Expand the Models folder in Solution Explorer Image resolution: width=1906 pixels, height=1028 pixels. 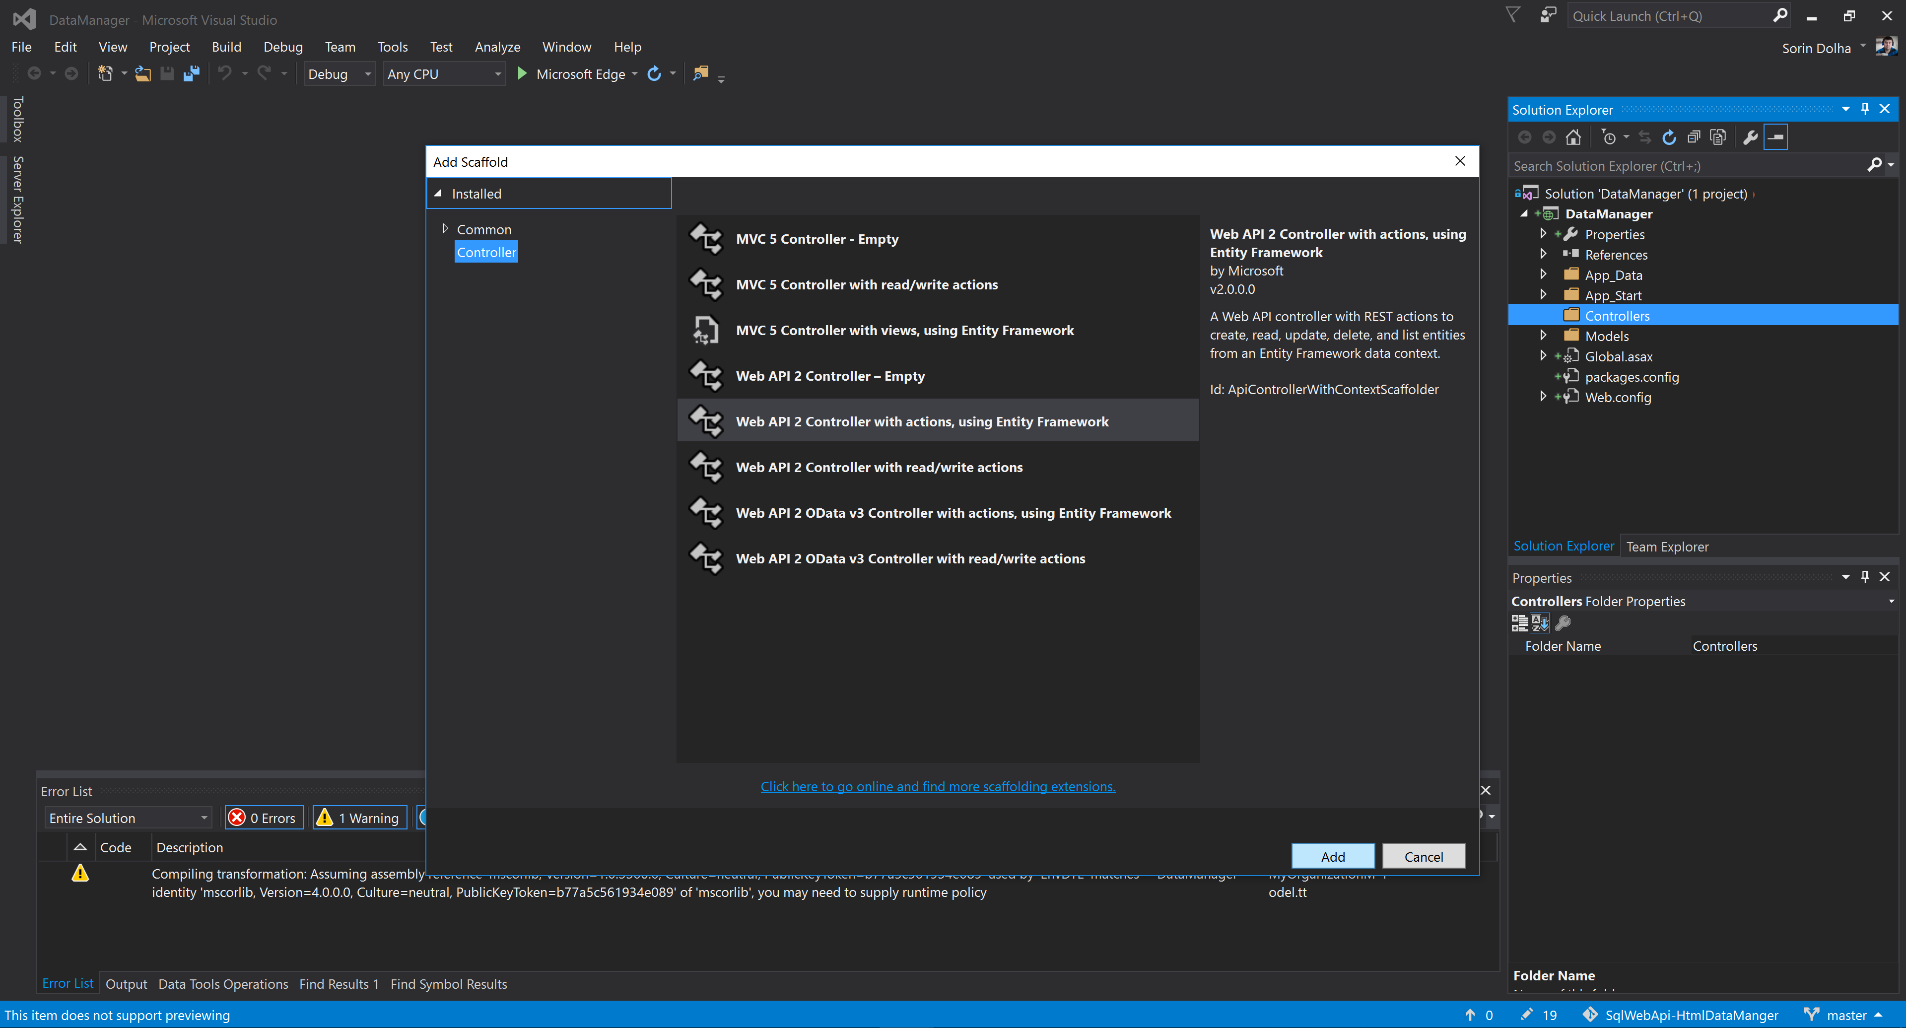pyautogui.click(x=1543, y=336)
